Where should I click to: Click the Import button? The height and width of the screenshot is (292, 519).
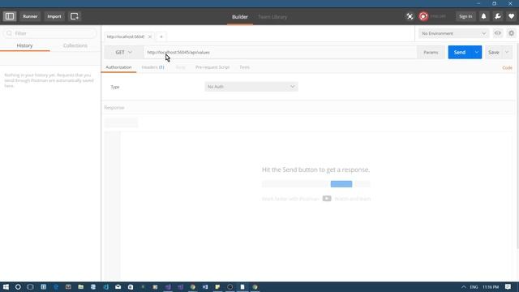point(54,16)
